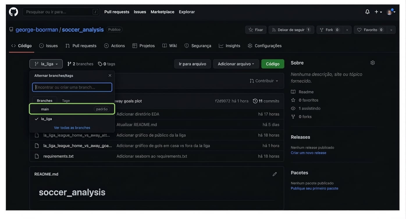Click the Pesquisar ou ir para search field
The width and height of the screenshot is (406, 219).
61,12
